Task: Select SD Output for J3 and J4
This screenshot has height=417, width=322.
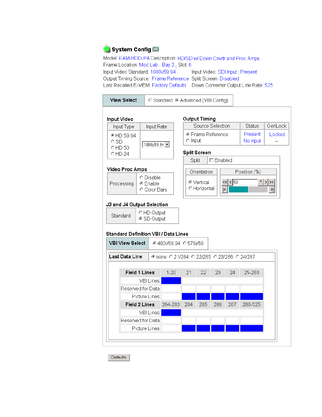Action: coord(140,218)
